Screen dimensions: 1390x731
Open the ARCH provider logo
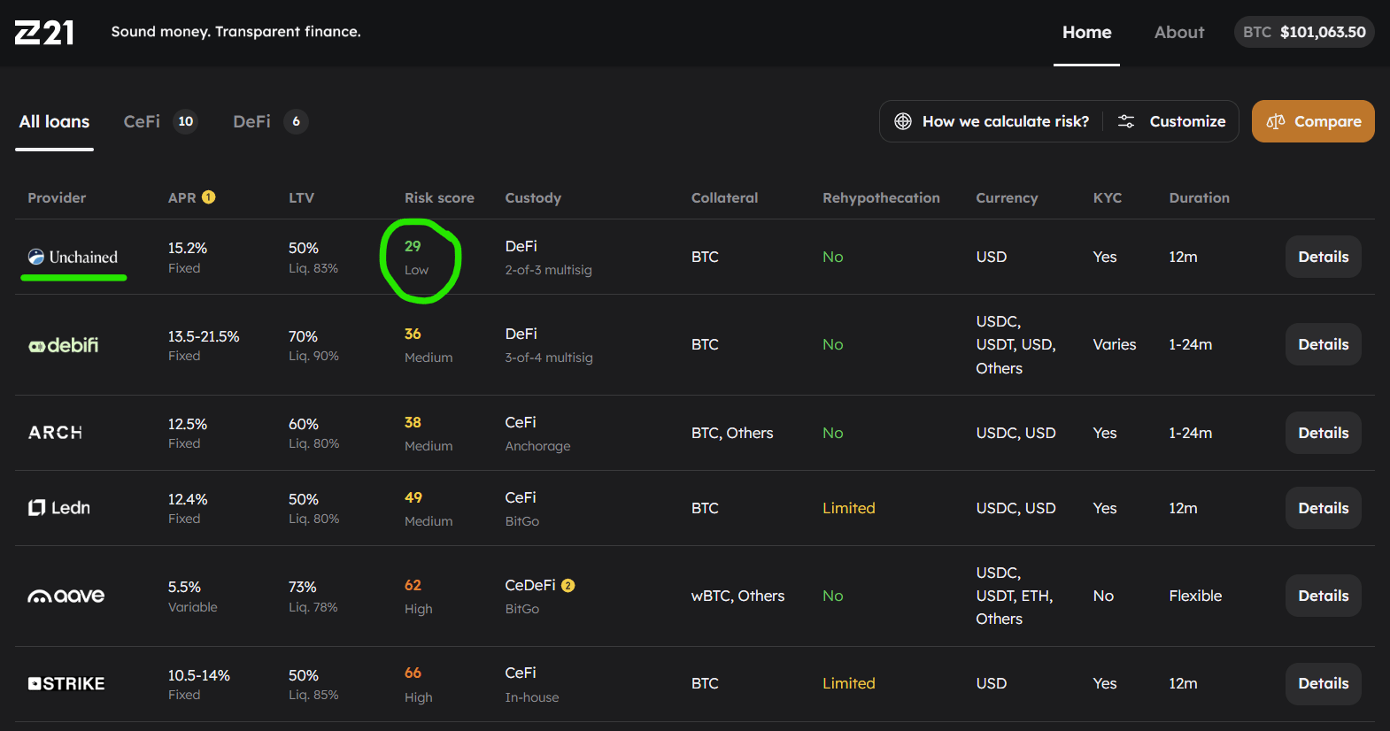coord(55,433)
